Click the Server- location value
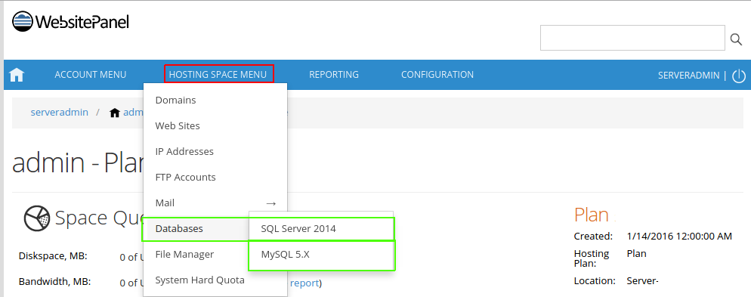751x297 pixels. pos(643,281)
